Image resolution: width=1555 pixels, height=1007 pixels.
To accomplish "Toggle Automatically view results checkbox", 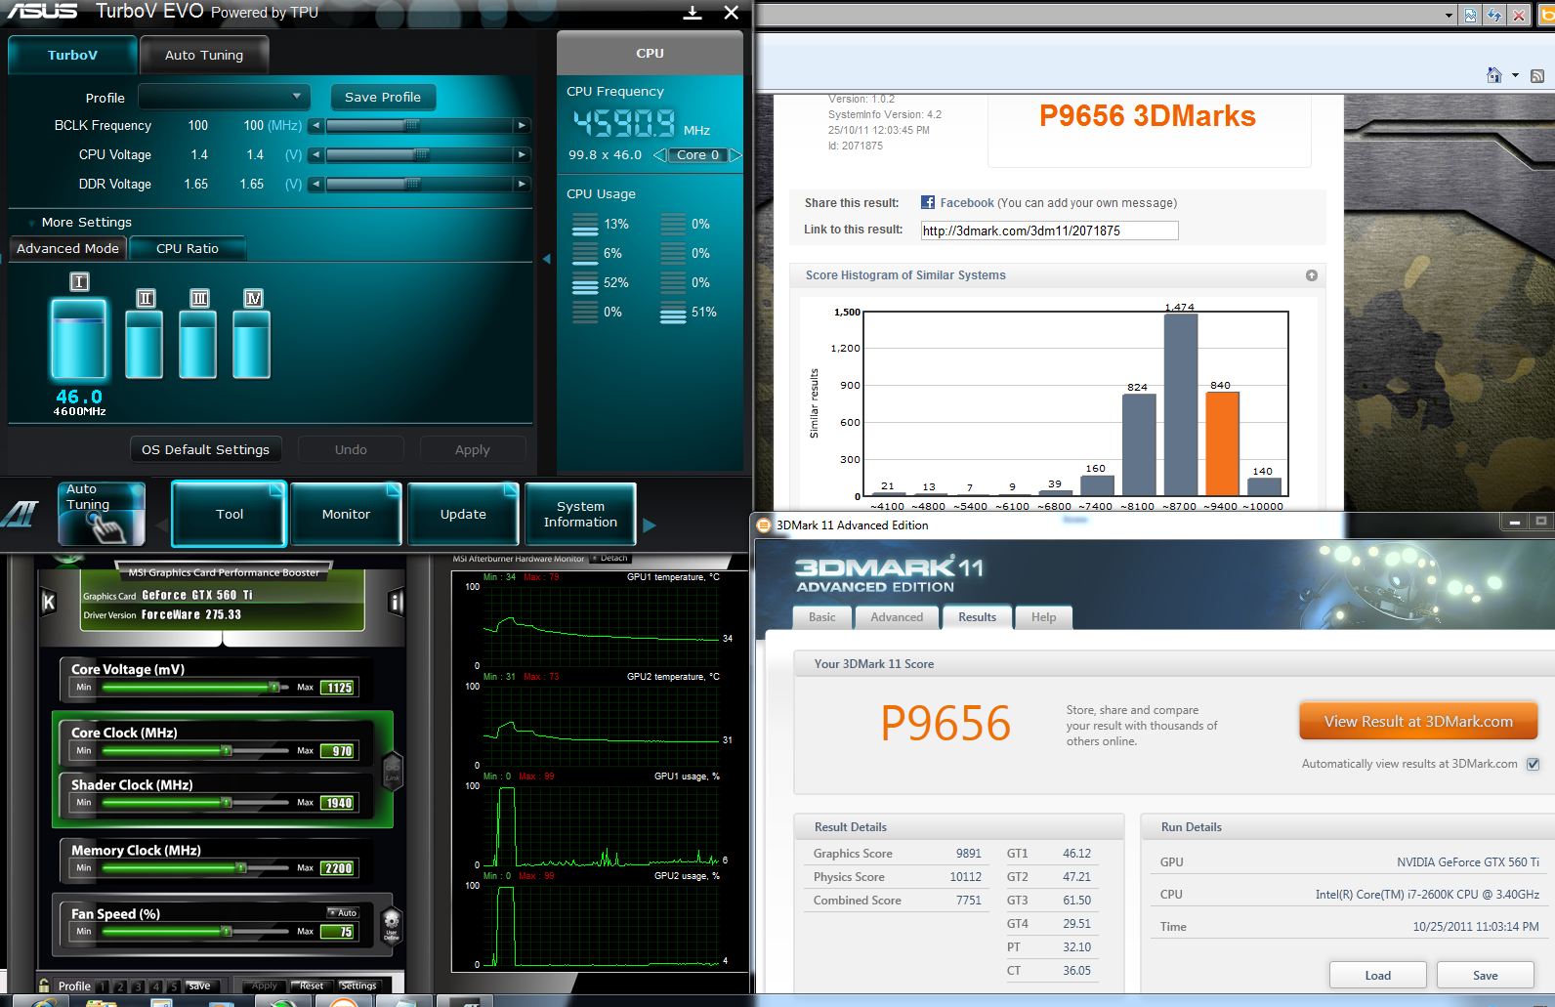I will point(1533,764).
